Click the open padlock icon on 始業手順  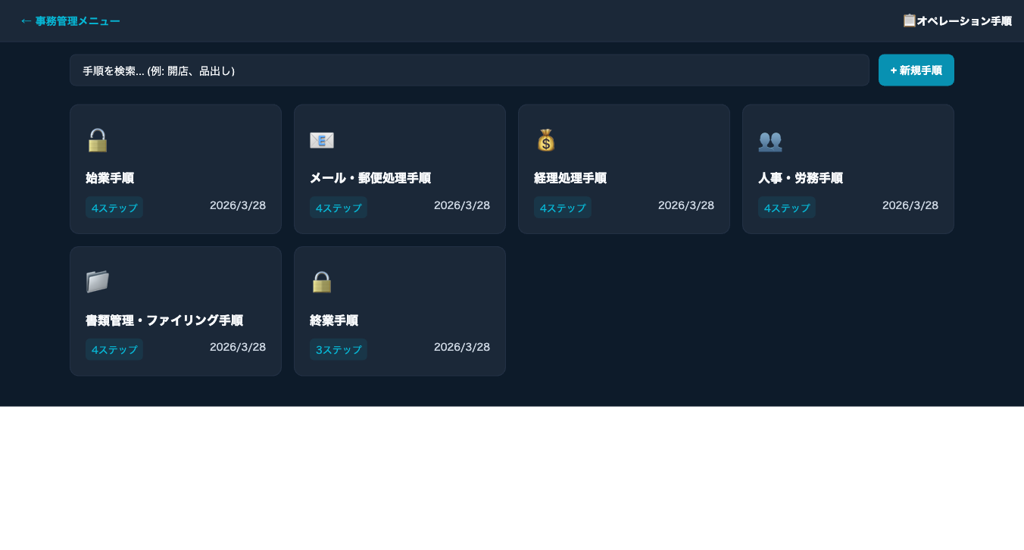[x=97, y=140]
